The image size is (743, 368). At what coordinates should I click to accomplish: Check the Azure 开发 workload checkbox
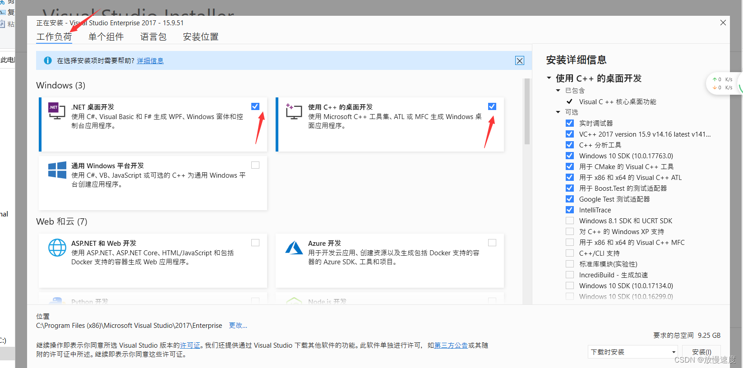(492, 243)
